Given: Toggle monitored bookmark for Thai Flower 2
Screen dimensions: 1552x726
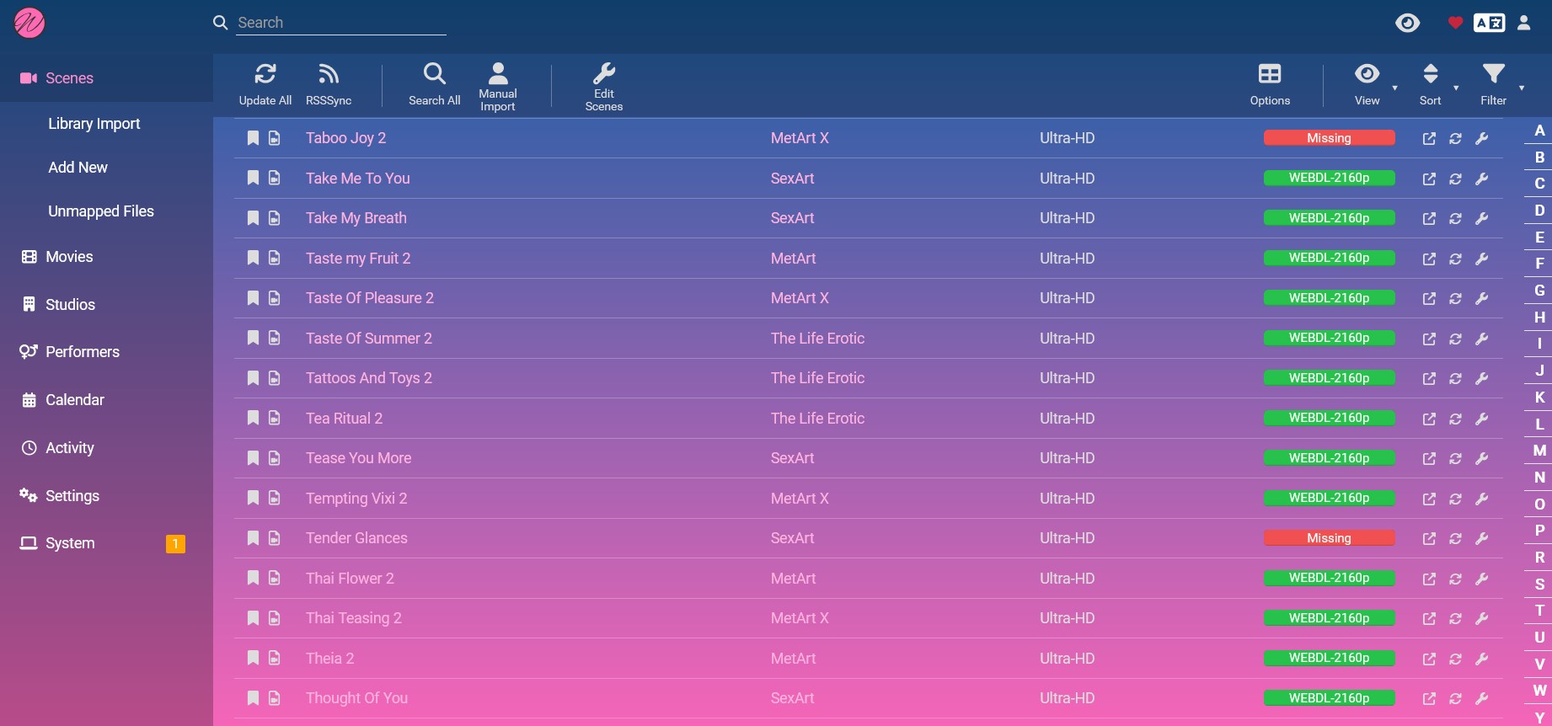Looking at the screenshot, I should (253, 578).
